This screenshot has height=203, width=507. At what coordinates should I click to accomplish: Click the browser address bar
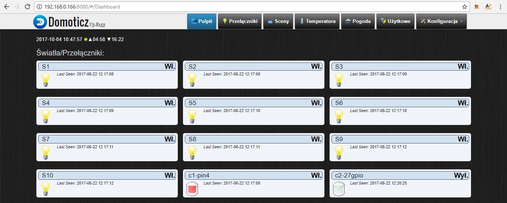pyautogui.click(x=252, y=7)
